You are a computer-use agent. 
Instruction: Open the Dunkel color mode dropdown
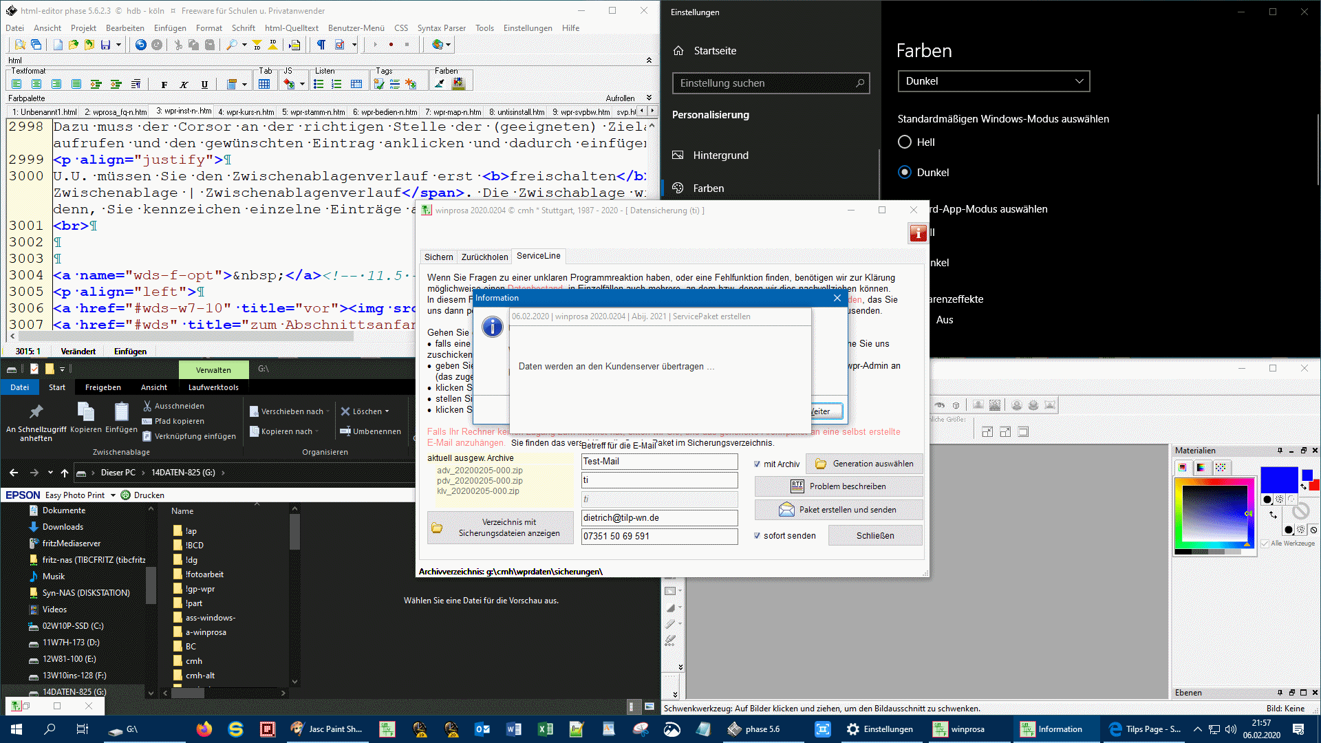994,81
